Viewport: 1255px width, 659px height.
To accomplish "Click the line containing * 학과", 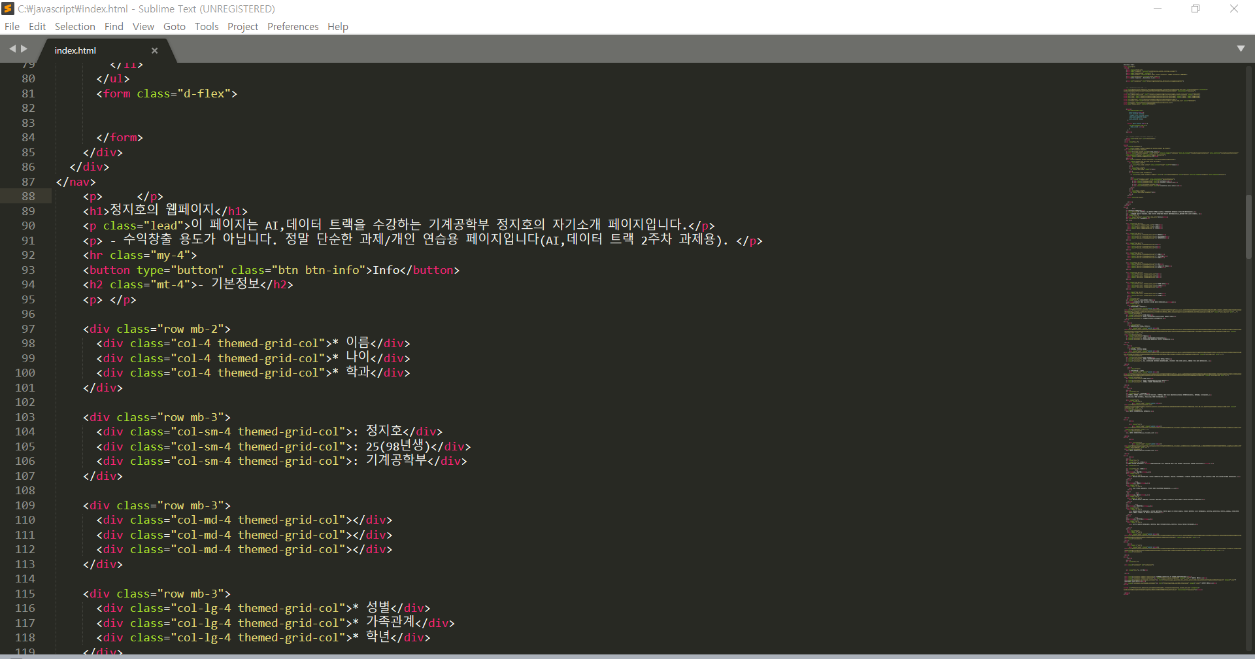I will (254, 373).
